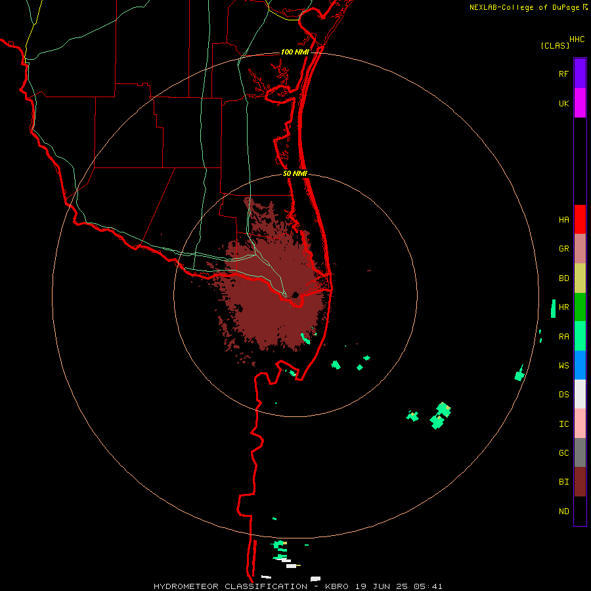Click the IC legend label
Screen dimensions: 591x591
click(x=563, y=424)
